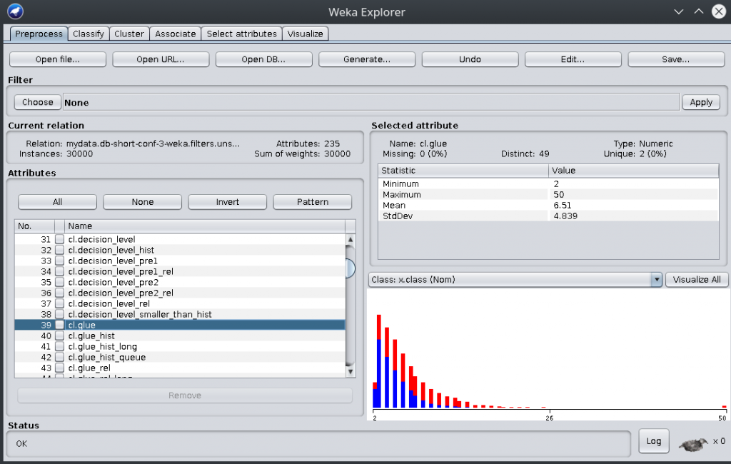Tick checkbox for cl.glue_hist
731x464 pixels.
click(x=60, y=336)
